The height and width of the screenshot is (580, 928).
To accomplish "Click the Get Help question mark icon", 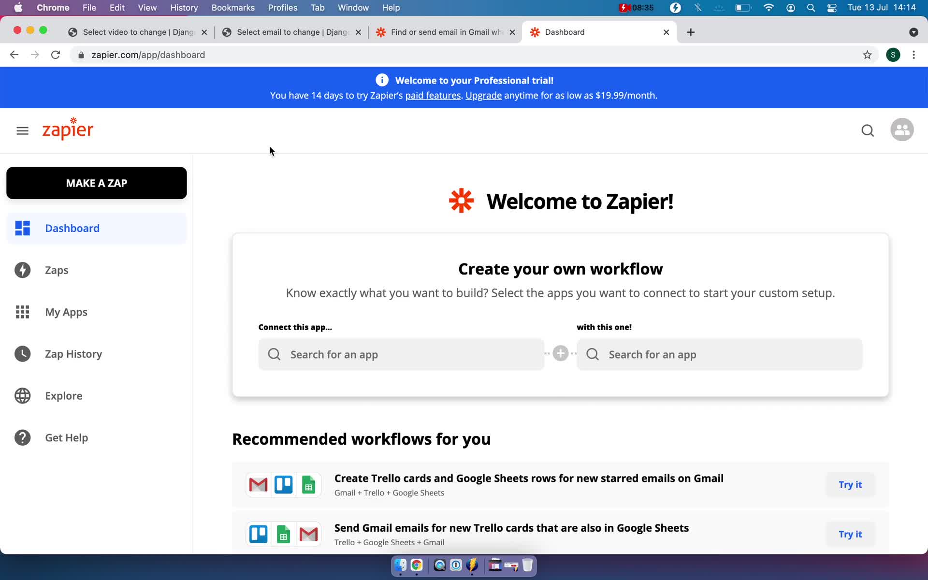I will [22, 438].
